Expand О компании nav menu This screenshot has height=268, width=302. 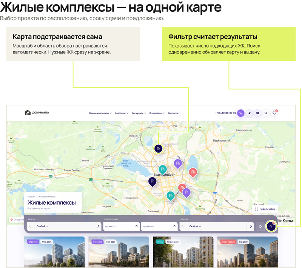coord(157,113)
